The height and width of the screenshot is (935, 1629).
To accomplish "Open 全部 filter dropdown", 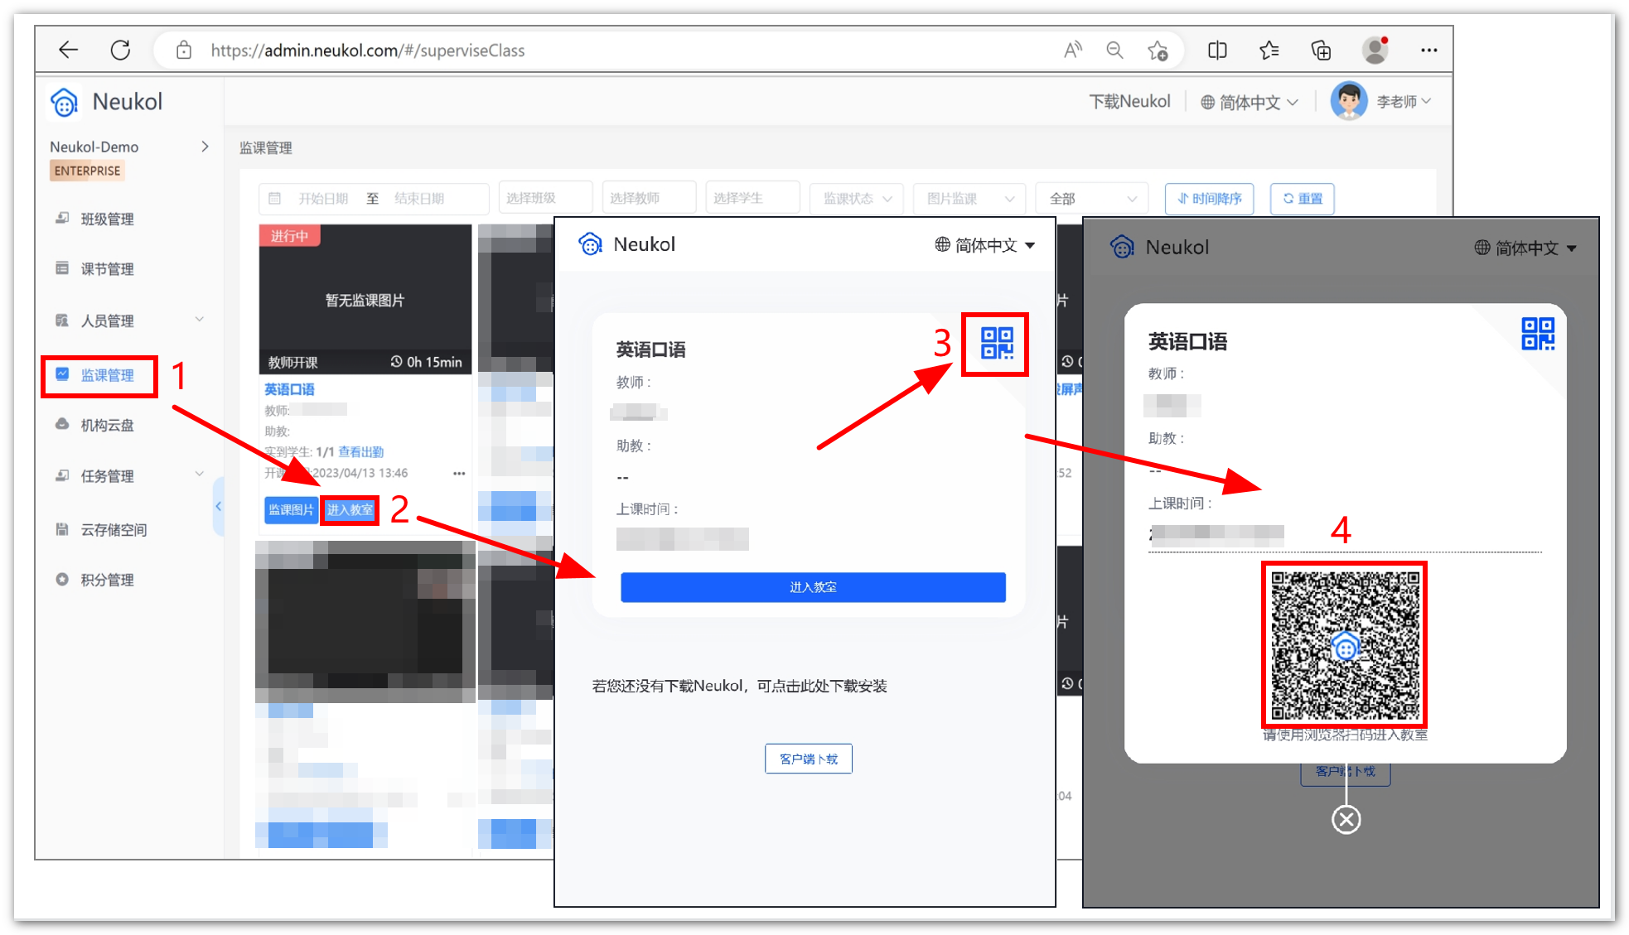I will [1092, 199].
